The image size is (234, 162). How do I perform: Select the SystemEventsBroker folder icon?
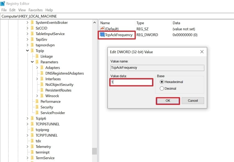[x=32, y=22]
